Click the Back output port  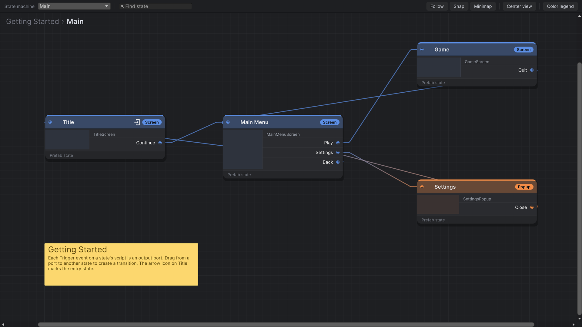[338, 162]
